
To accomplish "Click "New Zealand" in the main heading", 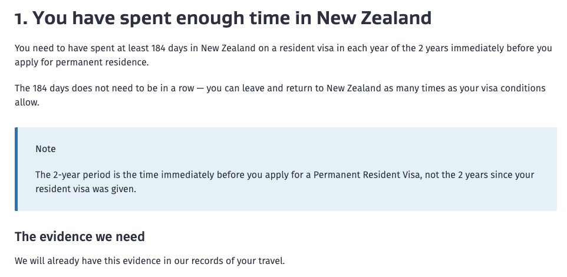I will [374, 19].
